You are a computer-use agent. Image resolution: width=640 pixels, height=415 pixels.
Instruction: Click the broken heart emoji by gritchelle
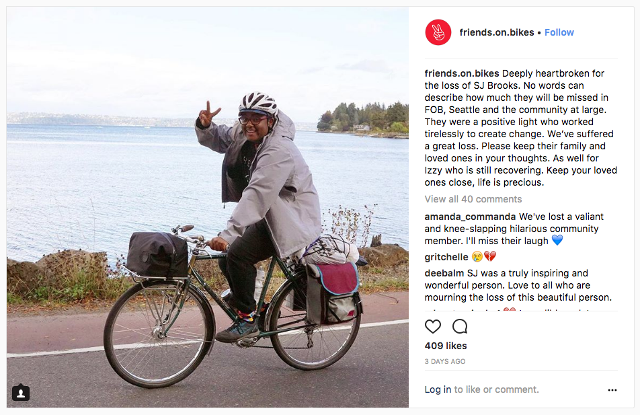(490, 256)
